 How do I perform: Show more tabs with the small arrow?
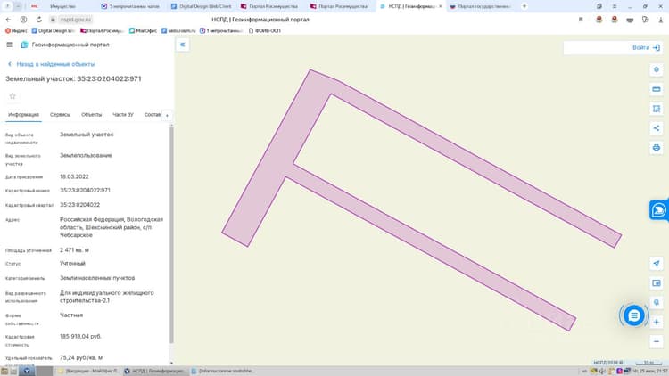click(168, 115)
